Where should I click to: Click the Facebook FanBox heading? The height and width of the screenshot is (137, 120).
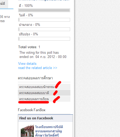coord(32,110)
